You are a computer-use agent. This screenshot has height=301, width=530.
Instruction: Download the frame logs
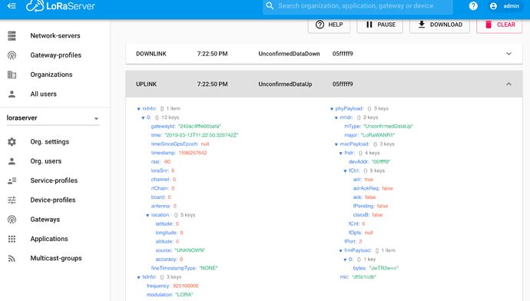(x=440, y=25)
